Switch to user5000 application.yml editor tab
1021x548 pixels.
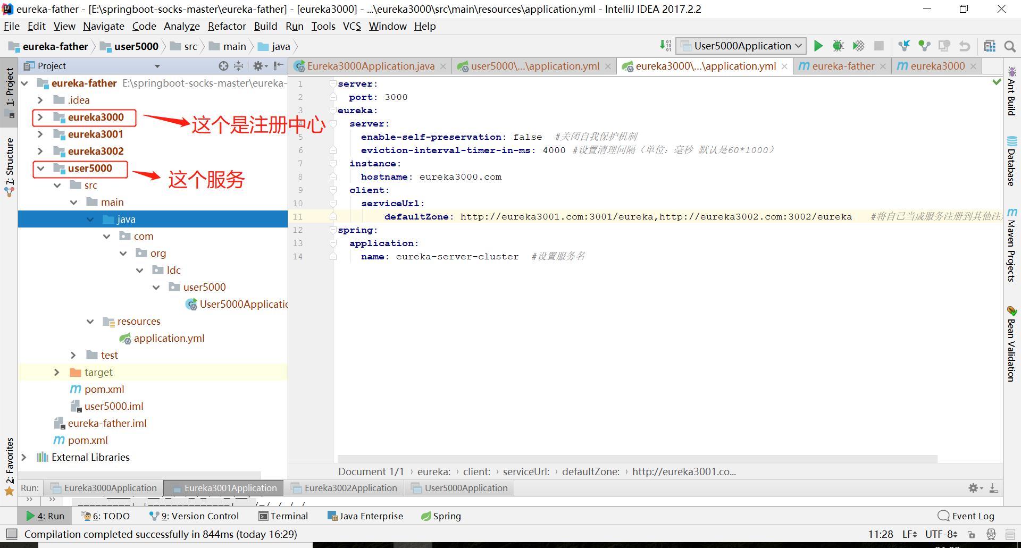pos(535,66)
